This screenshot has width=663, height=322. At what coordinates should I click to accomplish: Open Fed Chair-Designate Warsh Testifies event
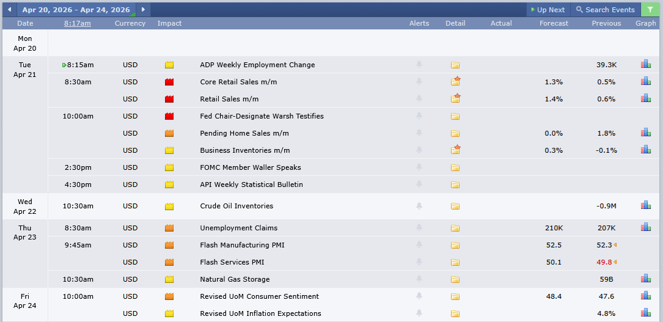[x=262, y=115]
